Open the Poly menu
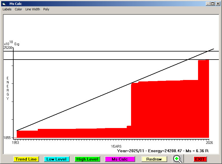This screenshot has width=222, height=164. coord(46,9)
